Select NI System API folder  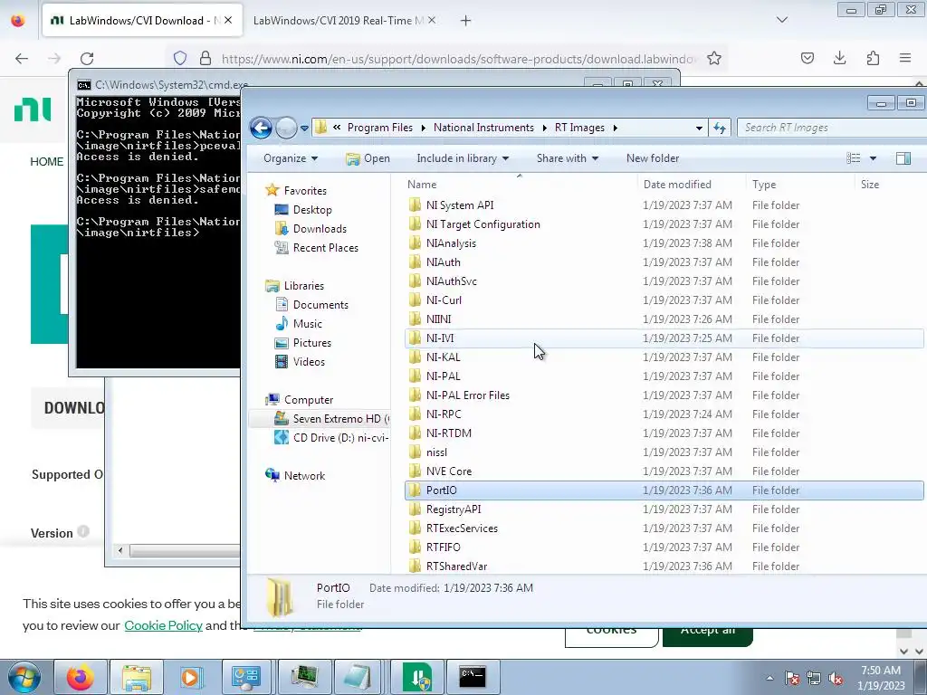click(460, 205)
